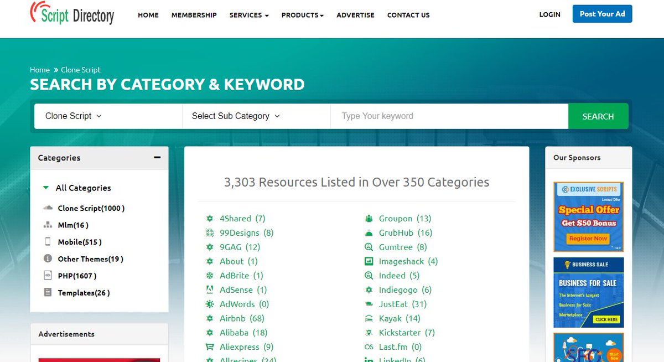Go to the Home menu item

[148, 15]
